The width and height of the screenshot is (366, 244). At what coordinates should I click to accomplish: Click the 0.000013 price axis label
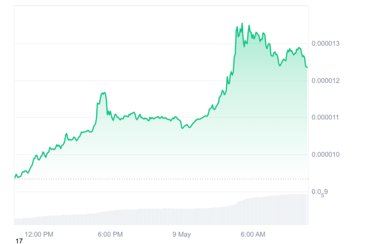pyautogui.click(x=326, y=43)
